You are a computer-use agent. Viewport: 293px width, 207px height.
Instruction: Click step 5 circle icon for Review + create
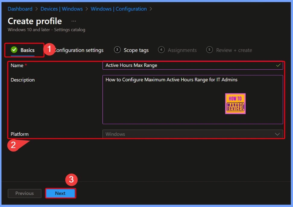coord(210,50)
